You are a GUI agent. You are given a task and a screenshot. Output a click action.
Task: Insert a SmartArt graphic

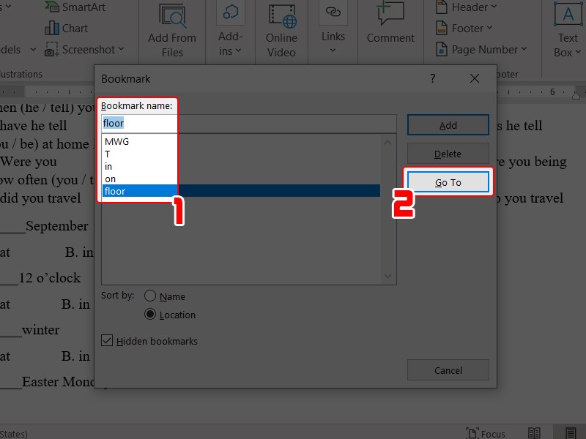tap(75, 7)
